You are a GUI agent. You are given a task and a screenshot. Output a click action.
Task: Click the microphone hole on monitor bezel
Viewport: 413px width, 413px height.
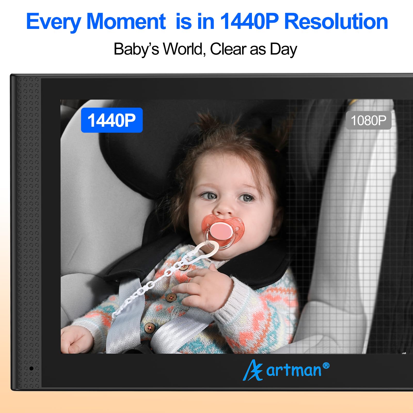point(31,368)
